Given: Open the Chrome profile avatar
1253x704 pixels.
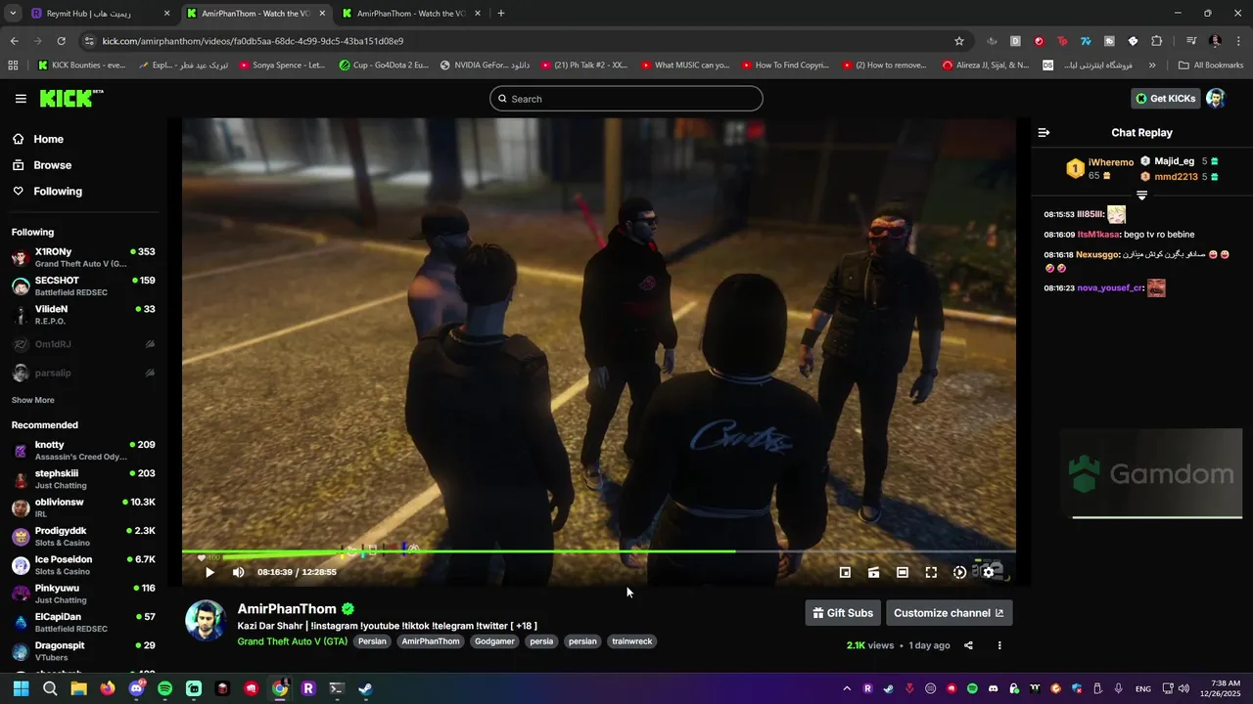Looking at the screenshot, I should [x=1216, y=41].
